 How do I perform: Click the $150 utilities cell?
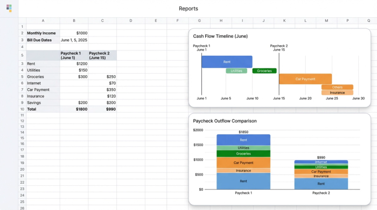74,70
